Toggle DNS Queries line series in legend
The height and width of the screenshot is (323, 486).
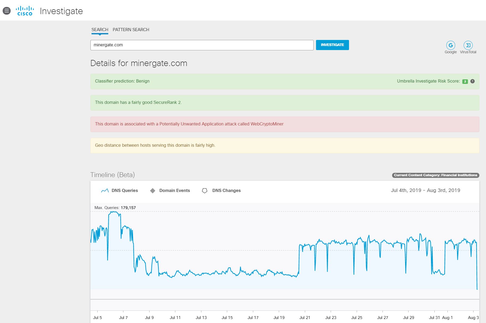tap(119, 190)
